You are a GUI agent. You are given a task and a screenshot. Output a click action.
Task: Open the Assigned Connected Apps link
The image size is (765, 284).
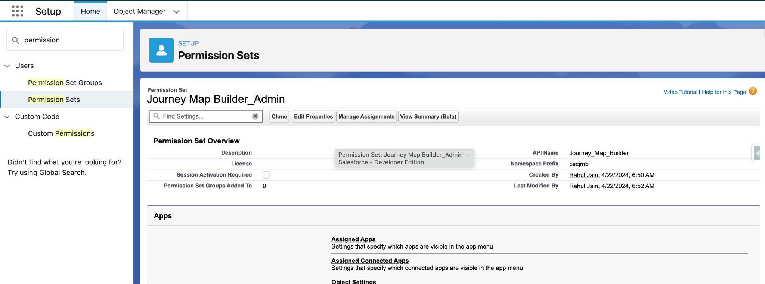click(x=370, y=261)
